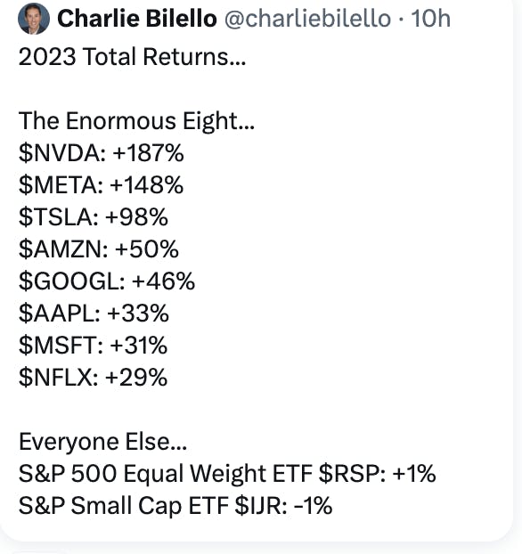The width and height of the screenshot is (522, 554).
Task: Open Charlie Bilello's profile avatar
Action: 34,19
